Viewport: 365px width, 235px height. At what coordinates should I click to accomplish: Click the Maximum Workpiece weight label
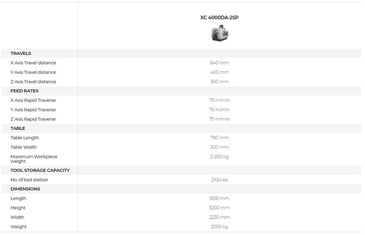tap(34, 159)
